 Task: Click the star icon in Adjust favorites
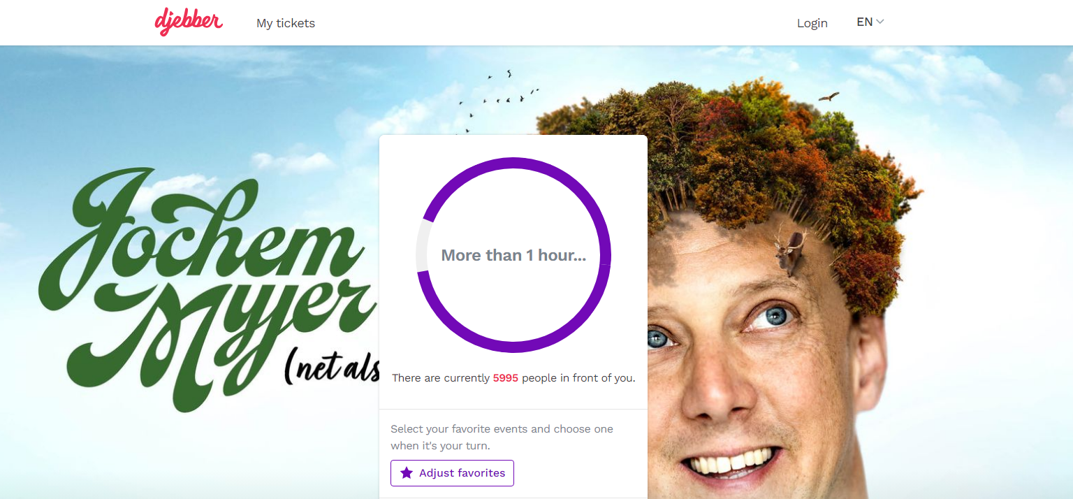click(407, 473)
